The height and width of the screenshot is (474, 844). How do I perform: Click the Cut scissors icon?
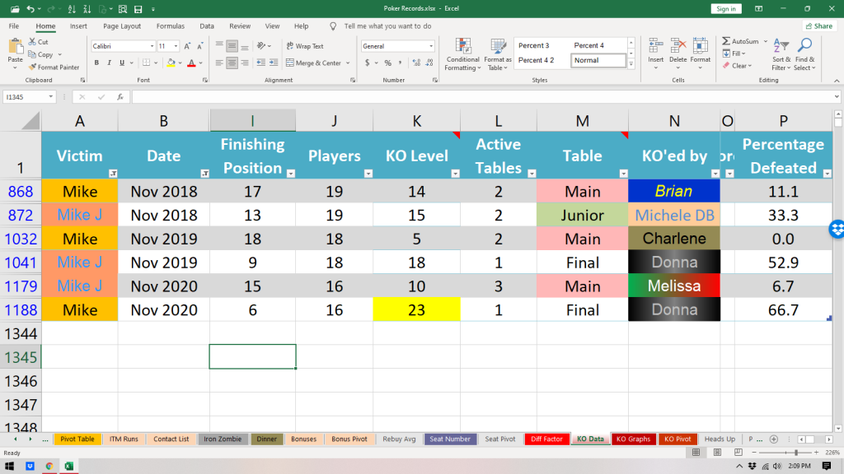32,42
